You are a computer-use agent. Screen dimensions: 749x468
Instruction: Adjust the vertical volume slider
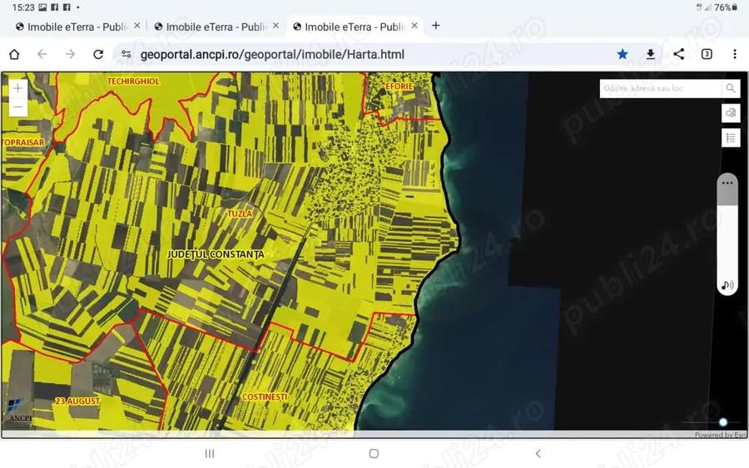pos(727,234)
